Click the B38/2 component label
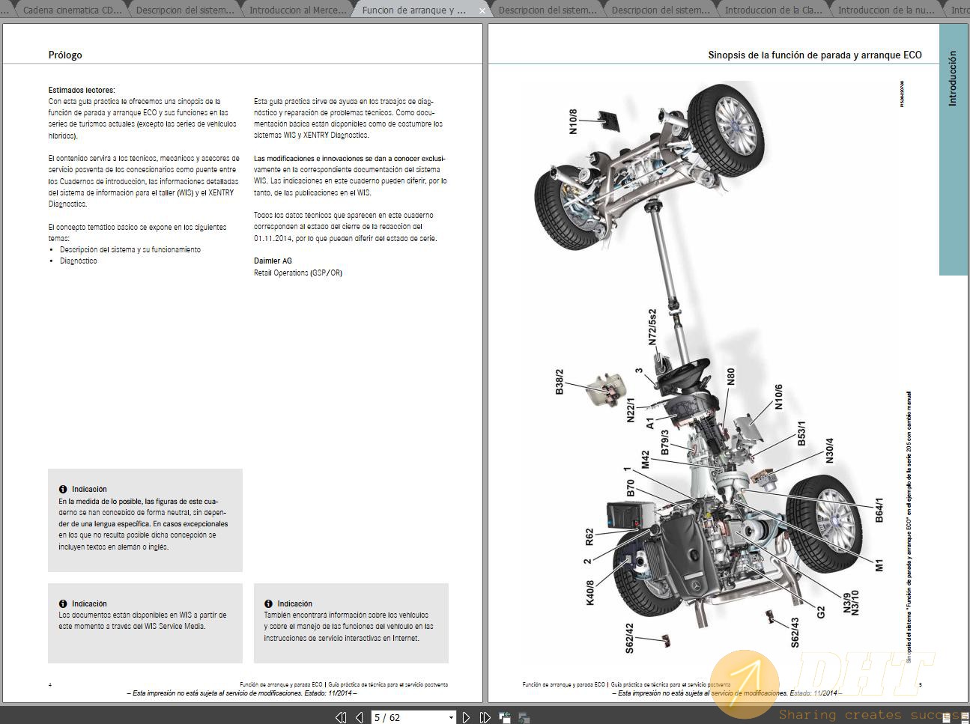The image size is (970, 724). click(559, 381)
